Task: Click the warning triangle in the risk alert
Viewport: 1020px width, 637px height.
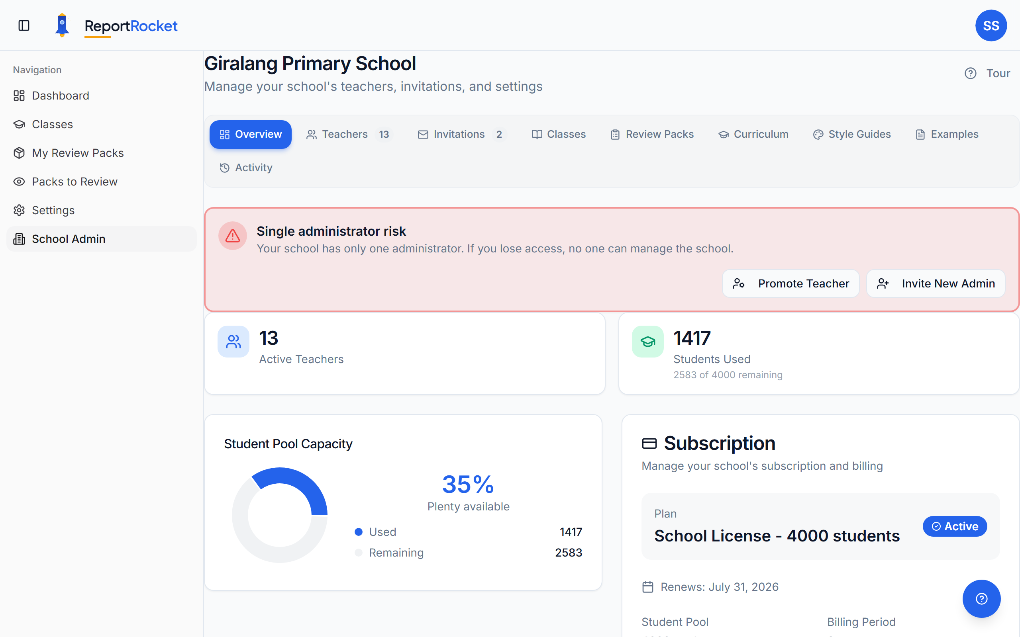Action: point(232,236)
